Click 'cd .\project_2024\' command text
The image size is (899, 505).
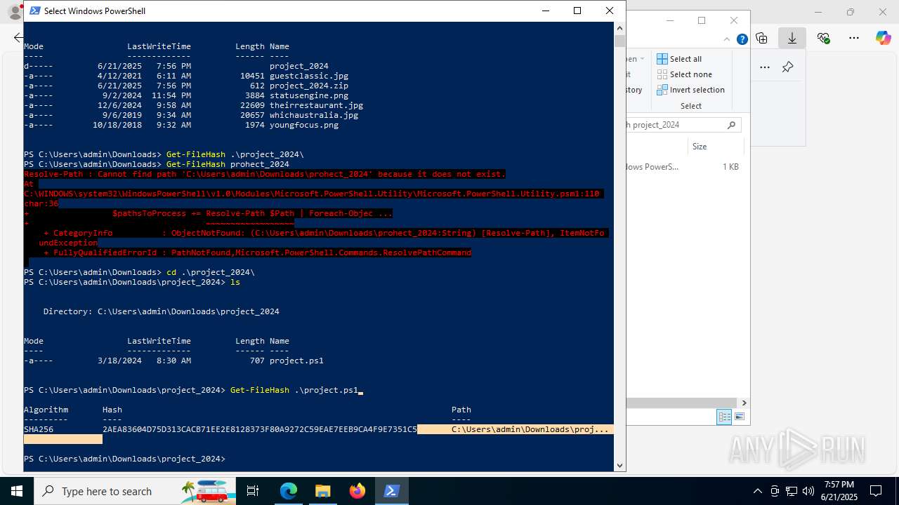pyautogui.click(x=211, y=272)
